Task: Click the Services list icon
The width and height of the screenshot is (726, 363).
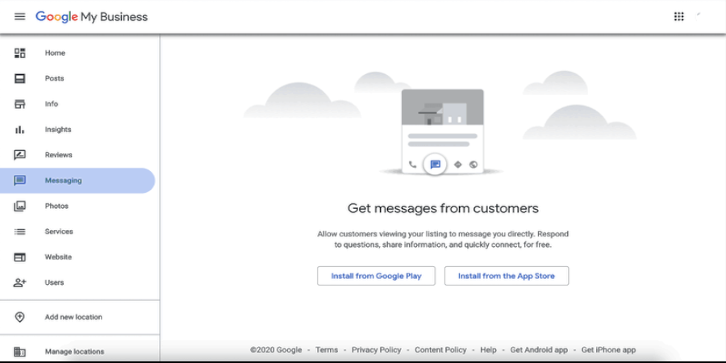Action: 19,232
